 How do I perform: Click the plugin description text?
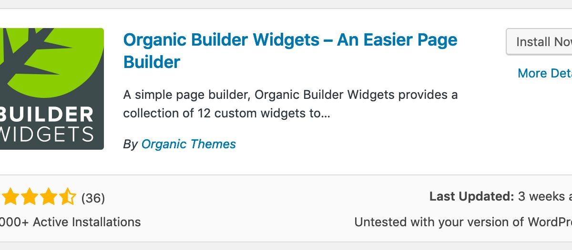click(290, 104)
